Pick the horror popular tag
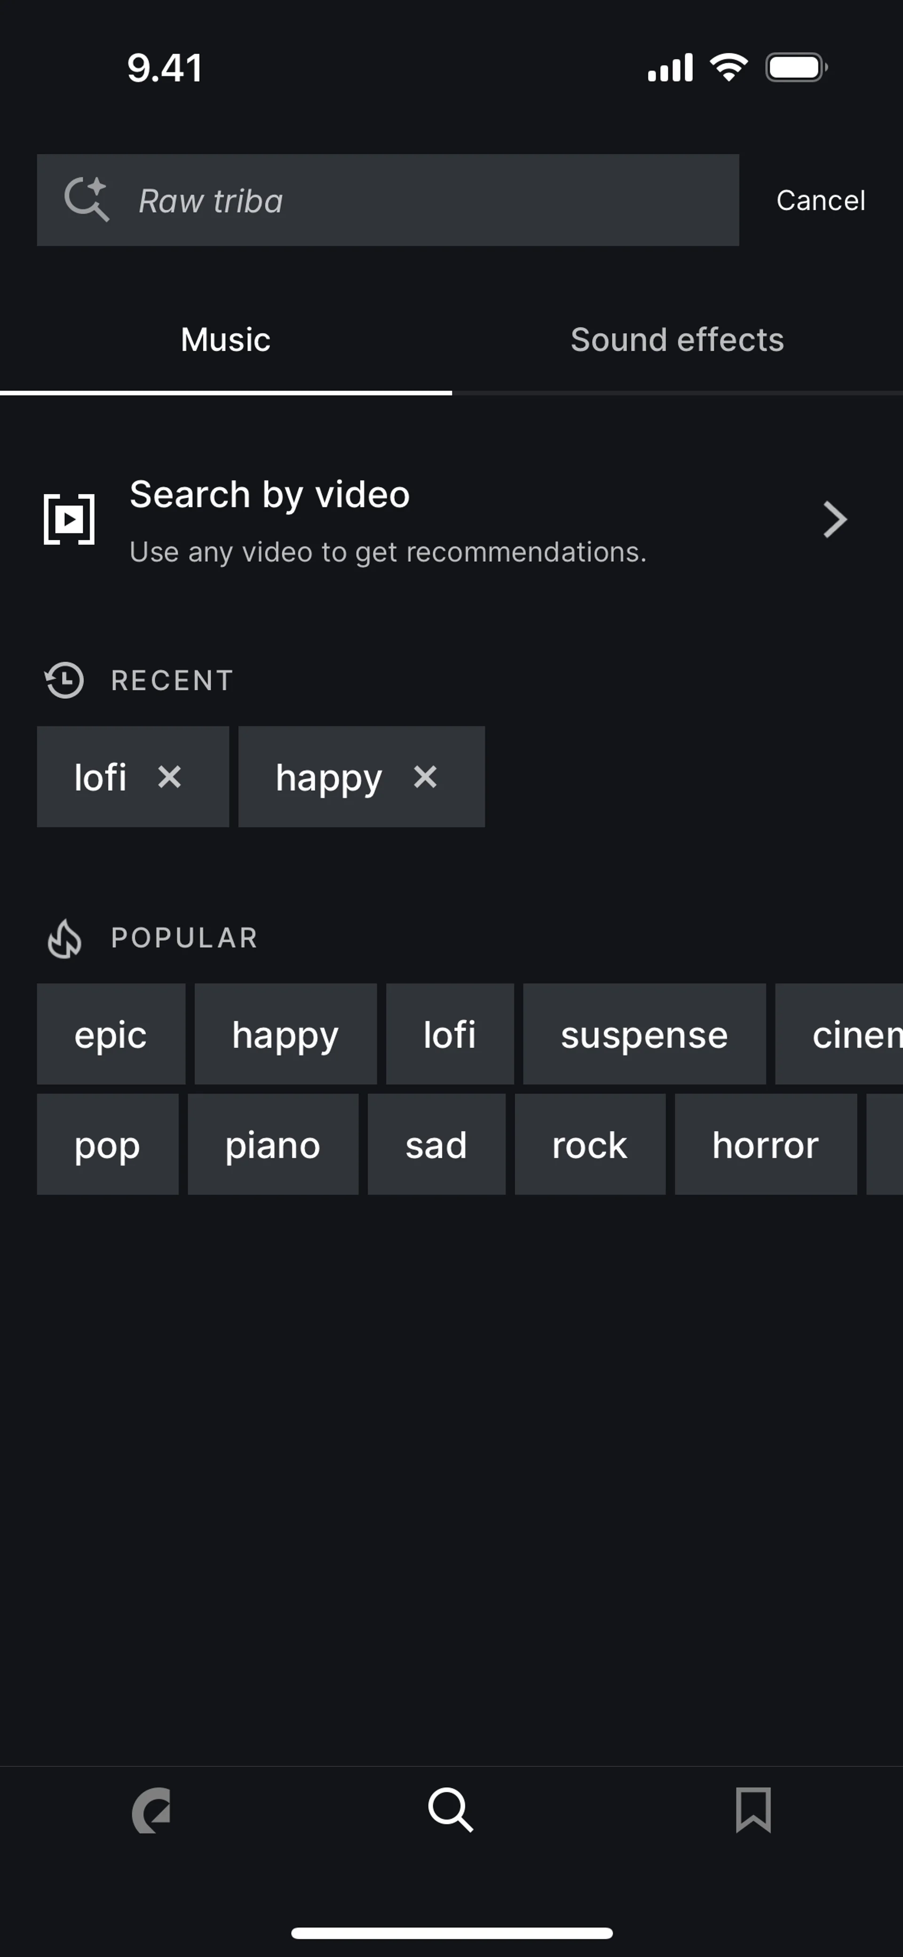Screen dimensions: 903x1957 click(765, 1145)
